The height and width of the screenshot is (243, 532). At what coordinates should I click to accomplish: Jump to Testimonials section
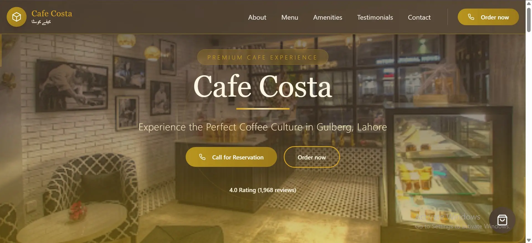pyautogui.click(x=375, y=17)
